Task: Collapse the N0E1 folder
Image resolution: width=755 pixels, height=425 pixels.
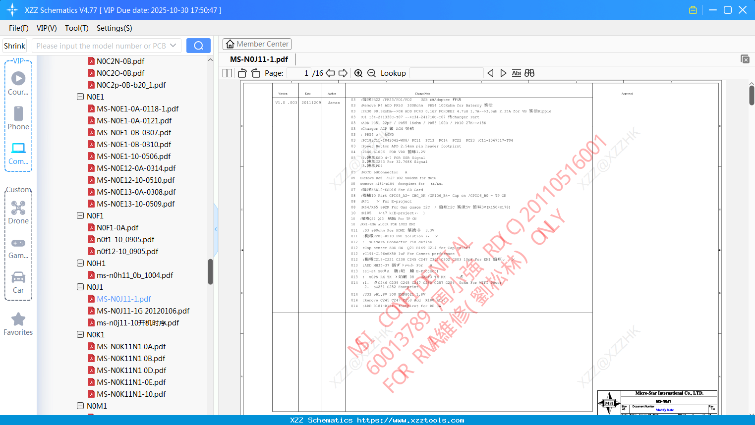Action: click(x=80, y=97)
